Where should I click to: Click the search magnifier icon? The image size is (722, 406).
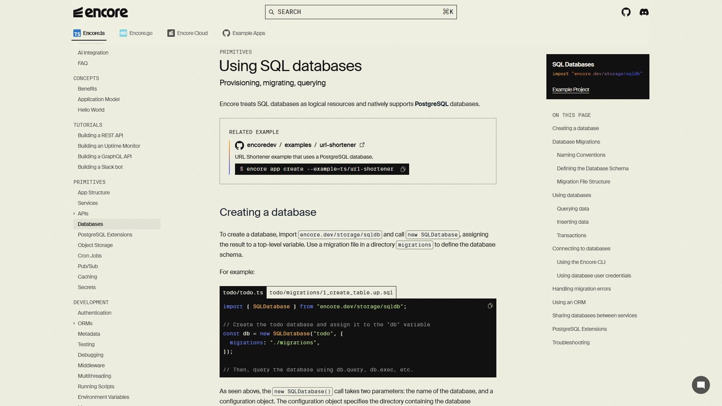tap(271, 12)
